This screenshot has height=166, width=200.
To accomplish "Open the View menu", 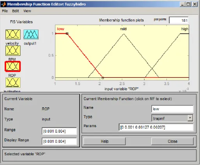I will 27,11.
